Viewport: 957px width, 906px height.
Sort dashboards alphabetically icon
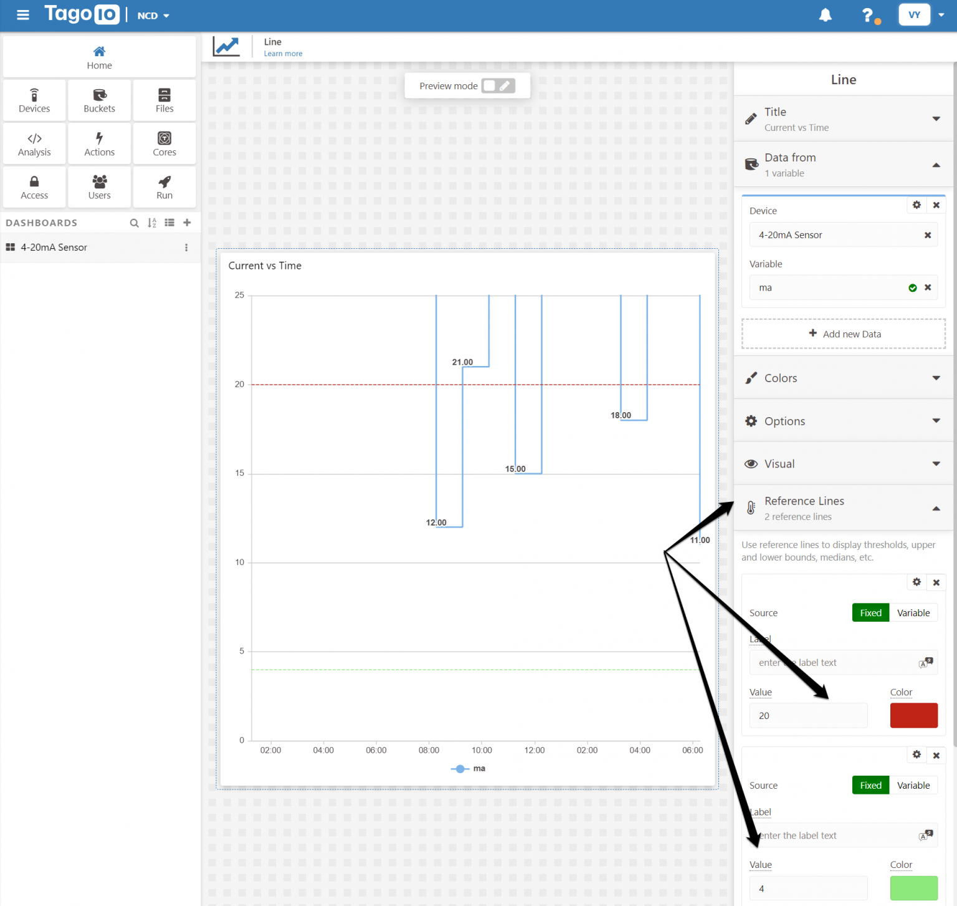[x=152, y=223]
